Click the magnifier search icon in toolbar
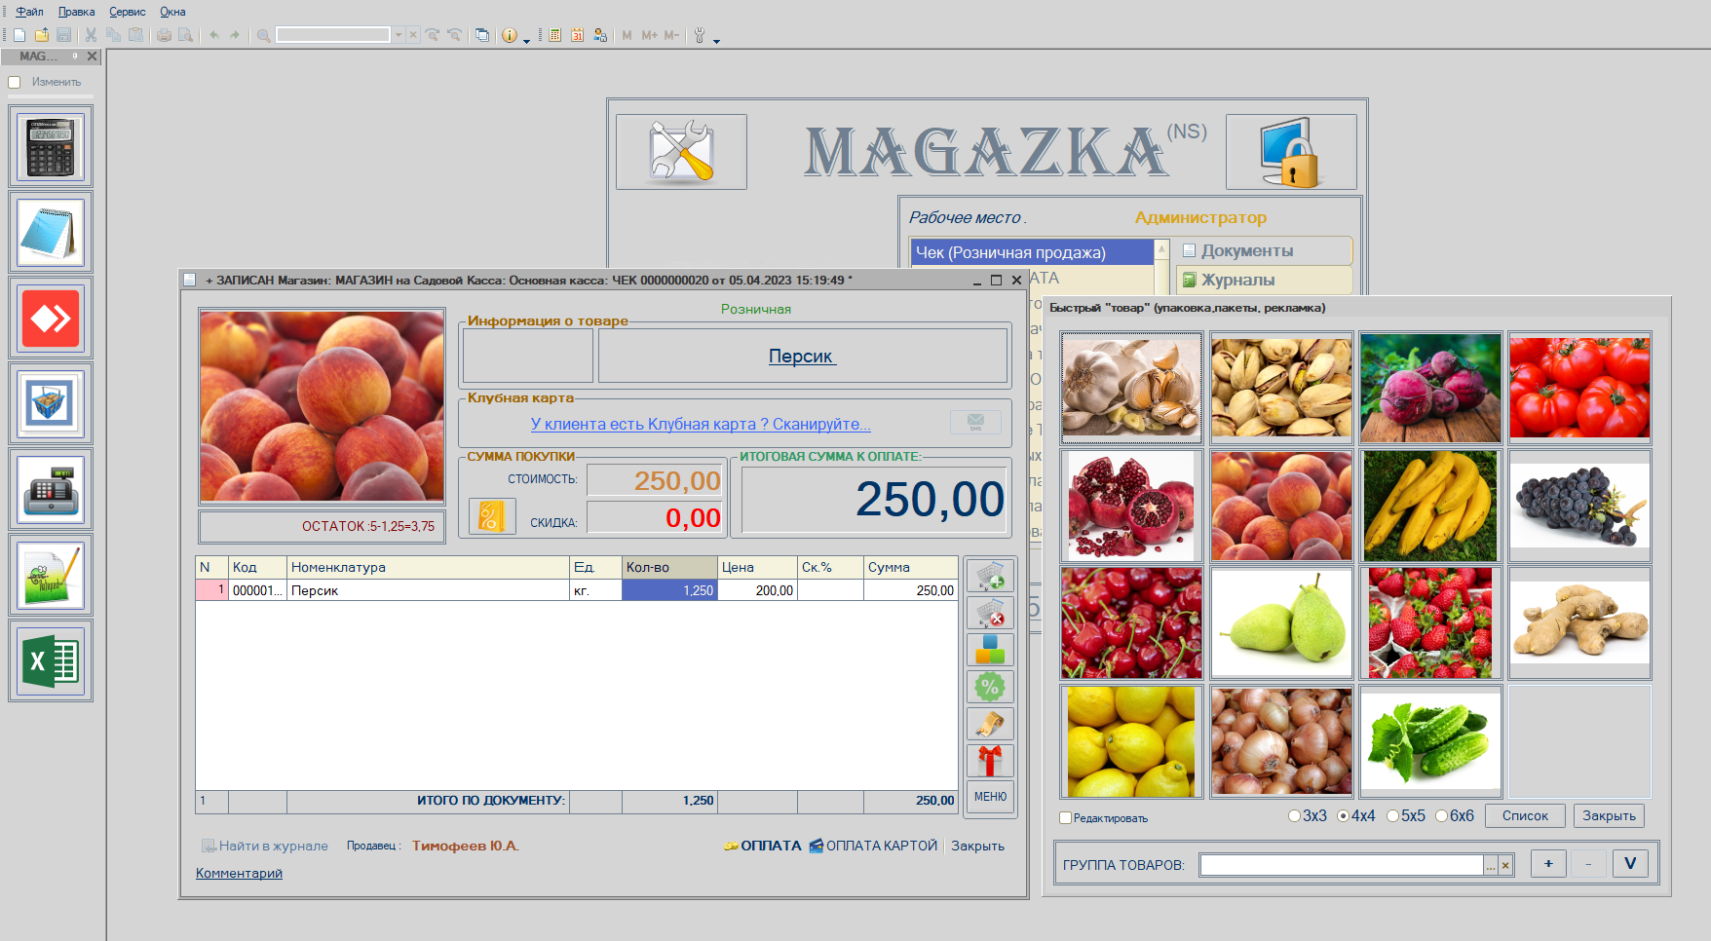Viewport: 1711px width, 941px height. coord(263,35)
